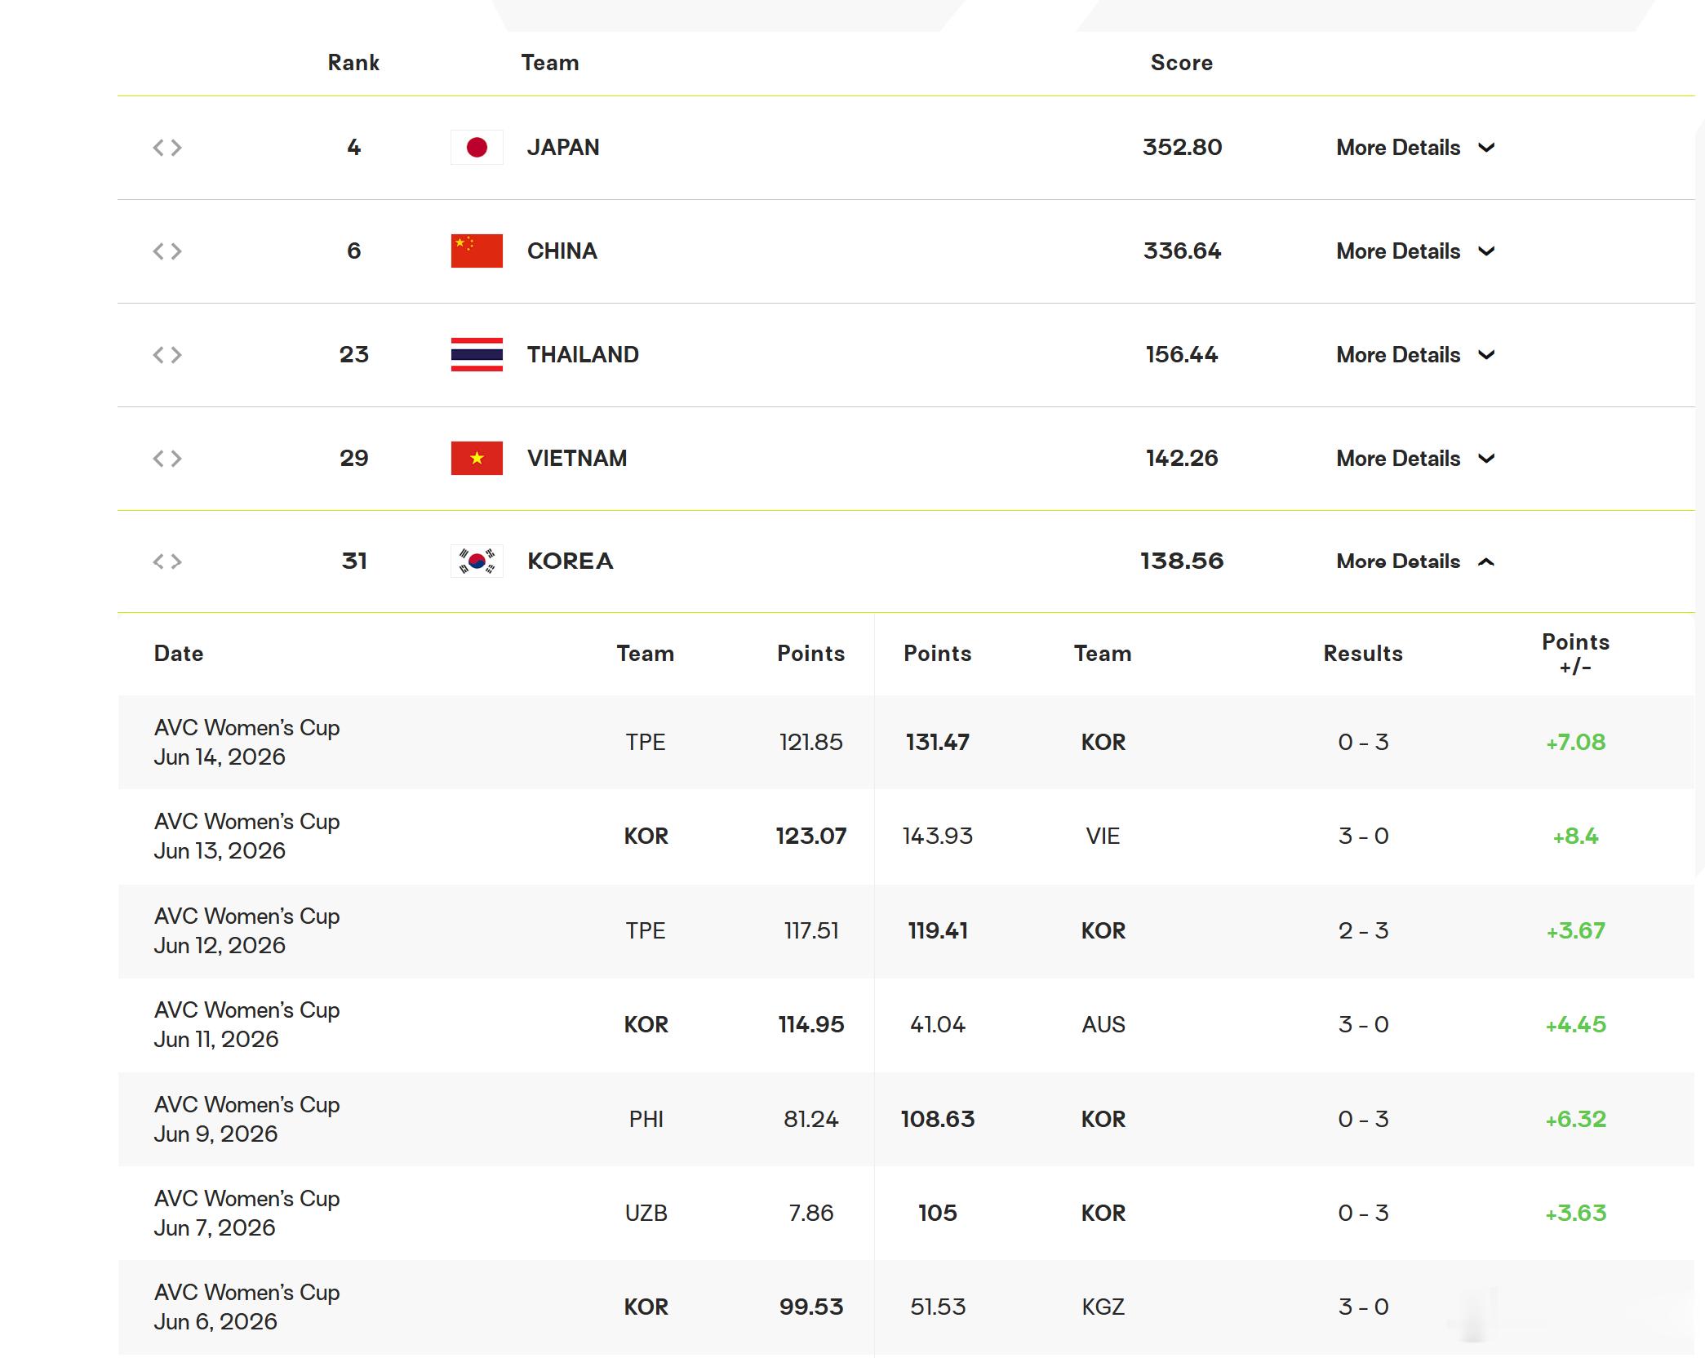1705x1358 pixels.
Task: Select the CHINA team name
Action: 562,251
